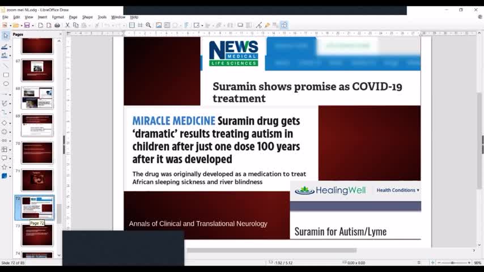Toggle the Shadow icon in toolbar
484x272 pixels.
pyautogui.click(x=240, y=25)
